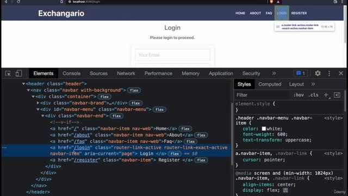Go to FAQ in page navbar
348x196 pixels.
269,13
